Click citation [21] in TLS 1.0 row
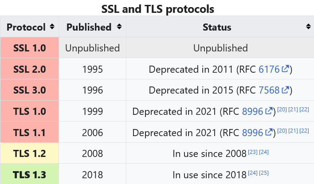This screenshot has width=314, height=184. 293,110
